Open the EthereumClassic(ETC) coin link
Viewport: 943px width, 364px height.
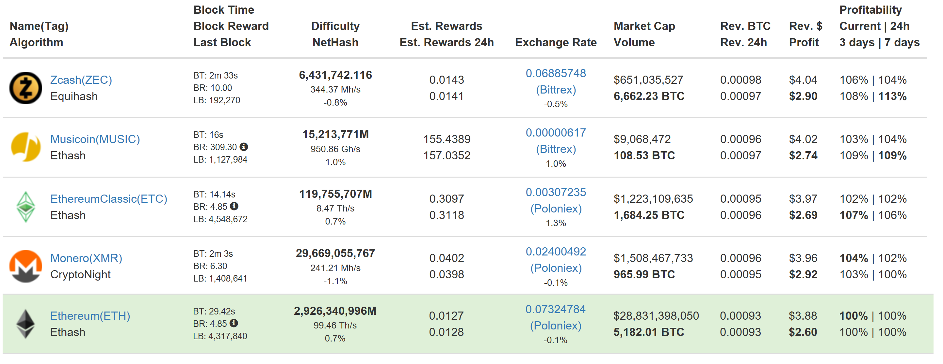click(x=109, y=199)
